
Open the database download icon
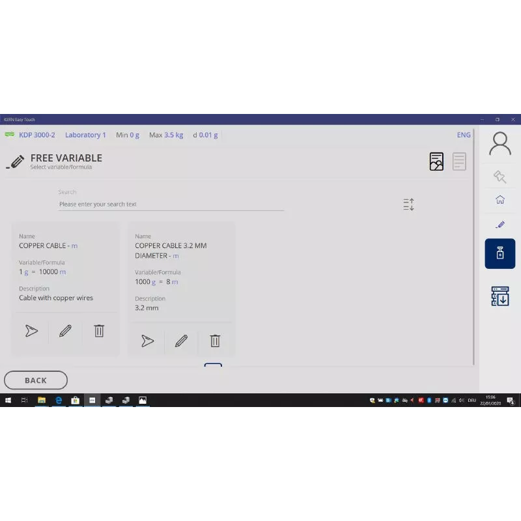click(500, 296)
